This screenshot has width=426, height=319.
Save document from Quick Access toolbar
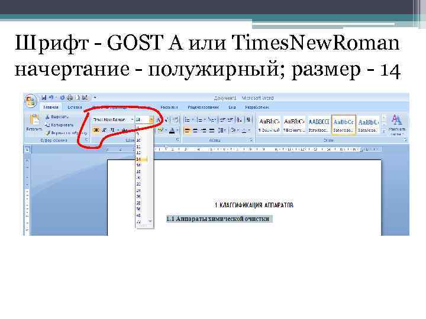tap(44, 97)
